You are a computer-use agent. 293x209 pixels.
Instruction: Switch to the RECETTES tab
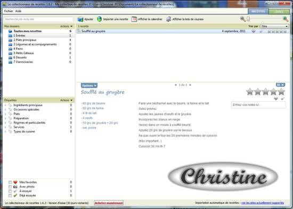click(x=258, y=12)
